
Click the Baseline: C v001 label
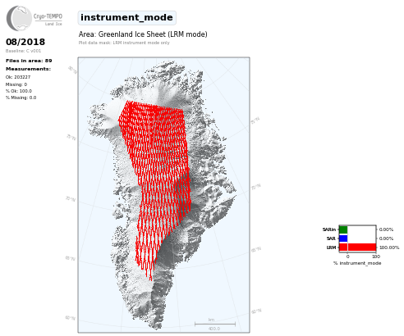tap(23, 51)
